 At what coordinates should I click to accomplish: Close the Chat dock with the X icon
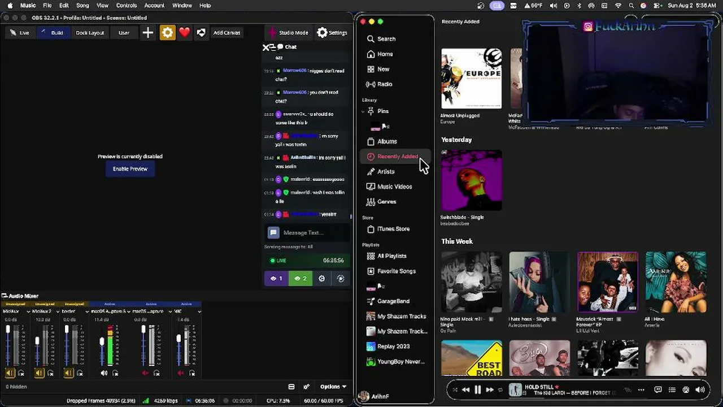coord(266,47)
